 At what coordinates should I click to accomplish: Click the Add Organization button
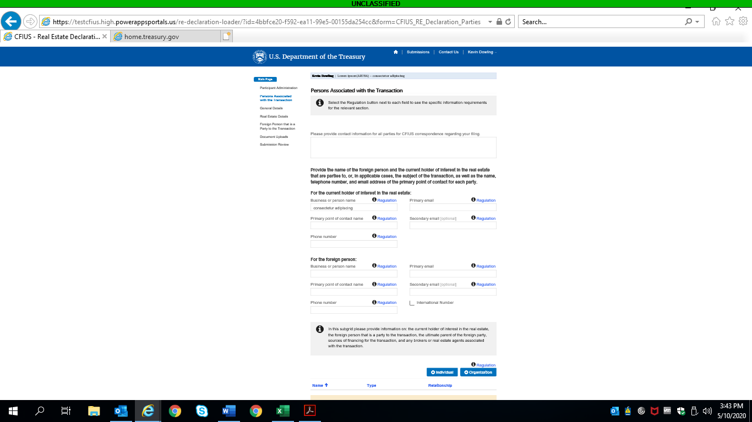point(478,373)
